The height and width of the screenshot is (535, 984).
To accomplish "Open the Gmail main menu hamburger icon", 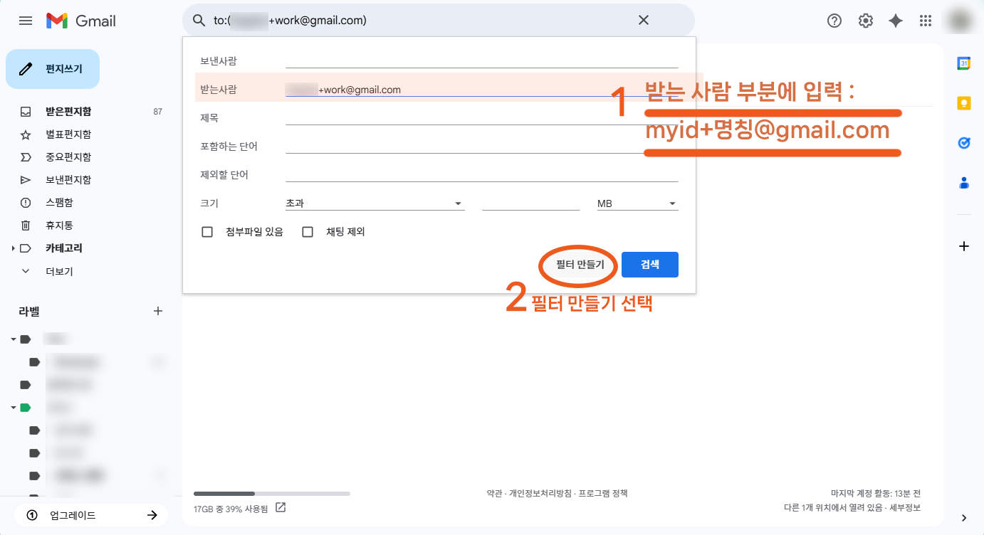I will point(26,21).
